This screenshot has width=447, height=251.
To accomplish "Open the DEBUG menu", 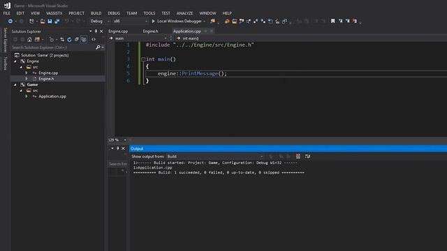I will (114, 13).
